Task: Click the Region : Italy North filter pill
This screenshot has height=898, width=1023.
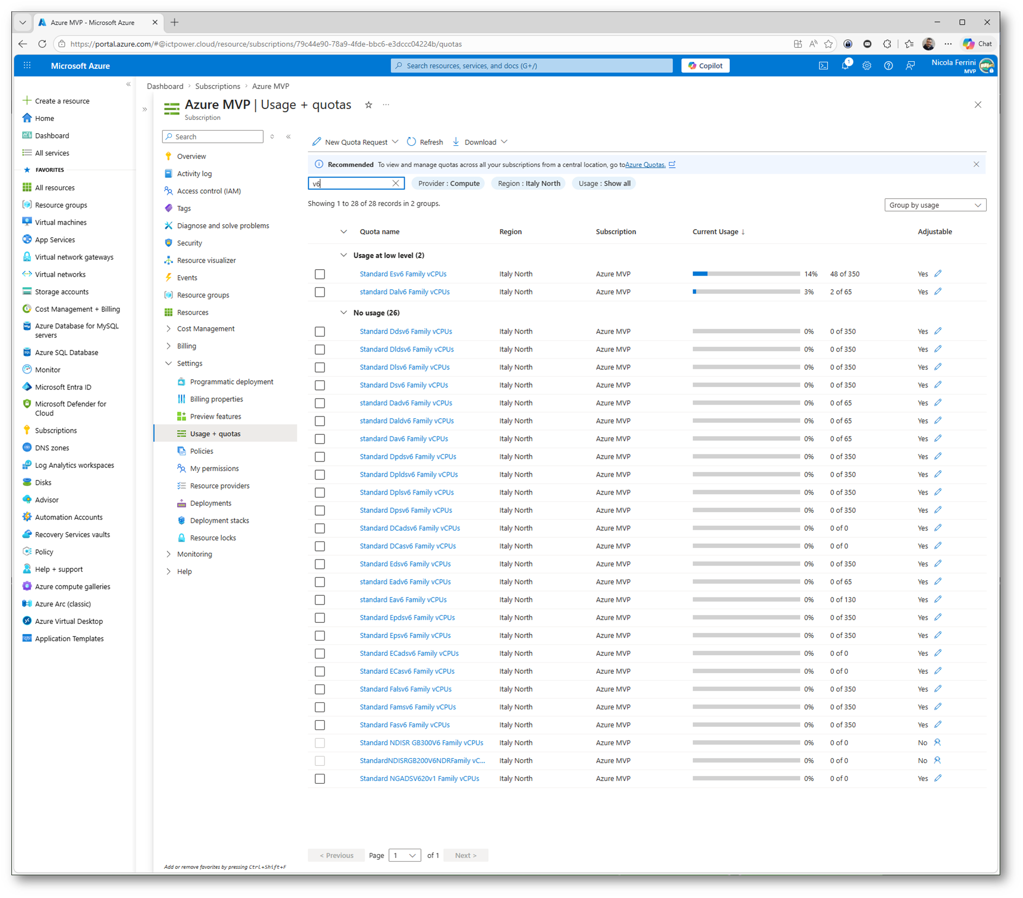Action: point(528,184)
